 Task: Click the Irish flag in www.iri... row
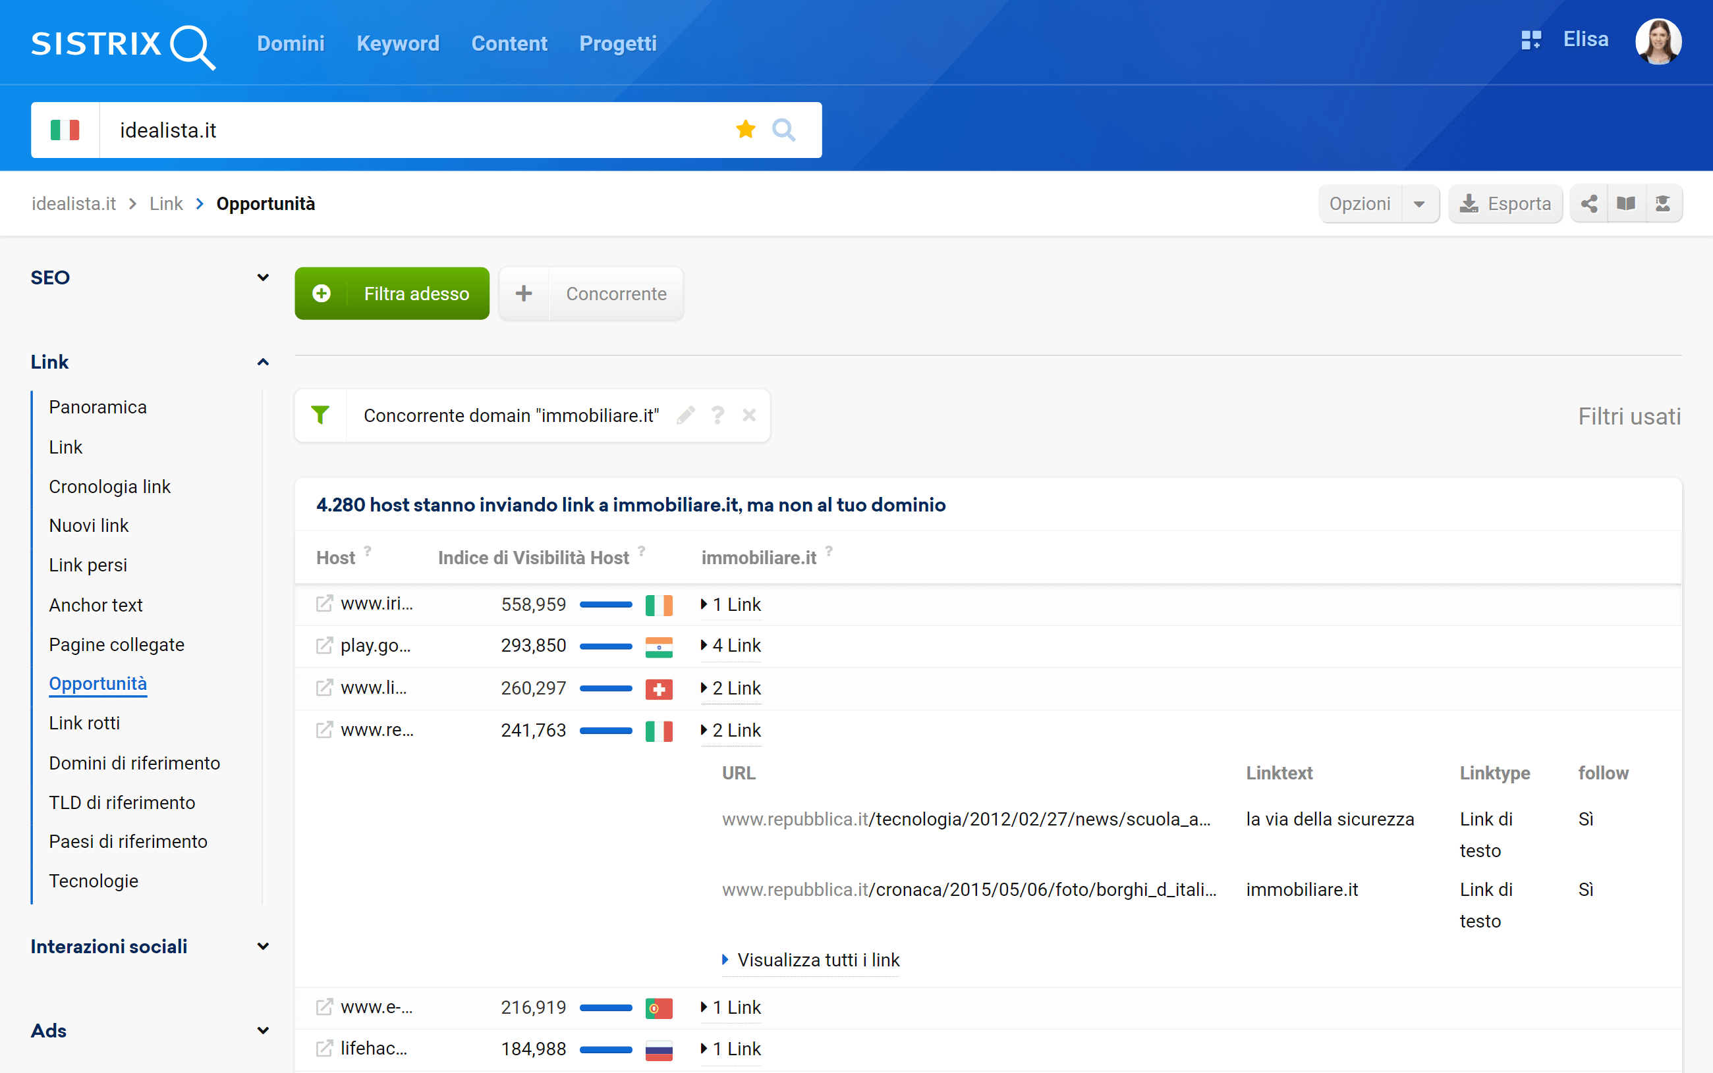(x=658, y=604)
